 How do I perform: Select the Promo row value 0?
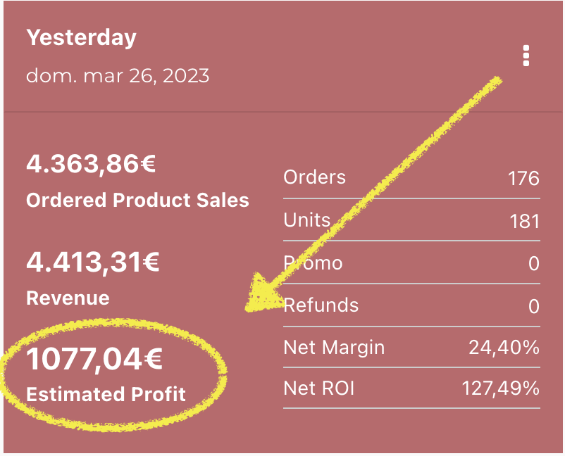pos(534,263)
